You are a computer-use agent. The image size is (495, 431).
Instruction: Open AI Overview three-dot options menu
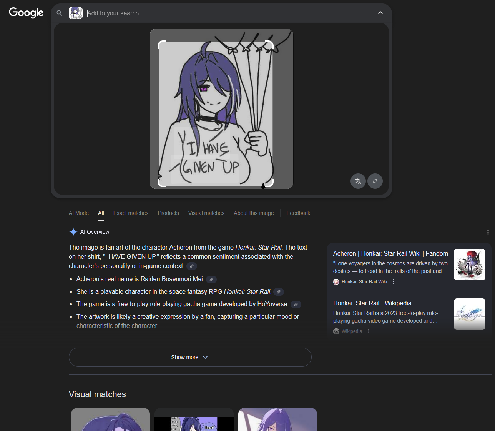tap(488, 232)
